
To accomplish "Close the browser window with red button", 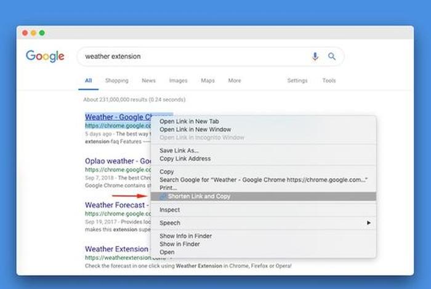I will [x=25, y=33].
